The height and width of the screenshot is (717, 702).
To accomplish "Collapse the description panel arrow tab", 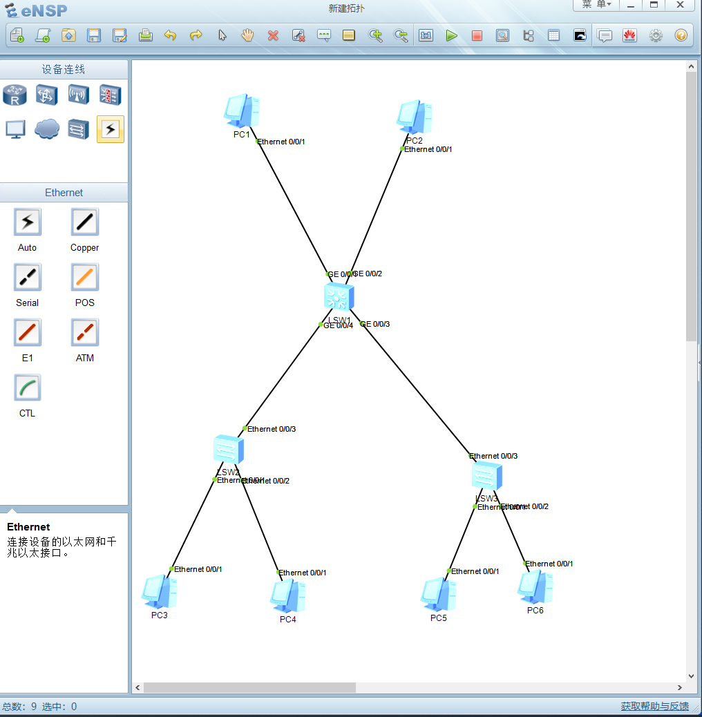I will pos(12,510).
